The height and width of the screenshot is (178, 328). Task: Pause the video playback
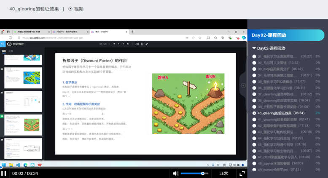4,173
